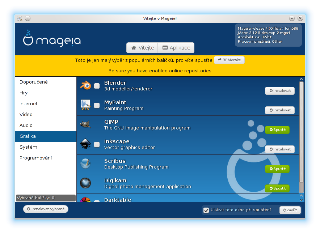Select the Internet category in sidebar
This screenshot has width=320, height=234.
point(29,104)
